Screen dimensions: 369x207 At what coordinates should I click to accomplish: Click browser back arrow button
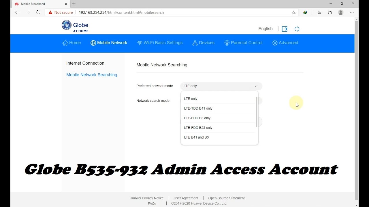[17, 12]
